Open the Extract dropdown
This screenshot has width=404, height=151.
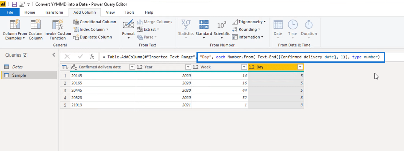(x=148, y=29)
